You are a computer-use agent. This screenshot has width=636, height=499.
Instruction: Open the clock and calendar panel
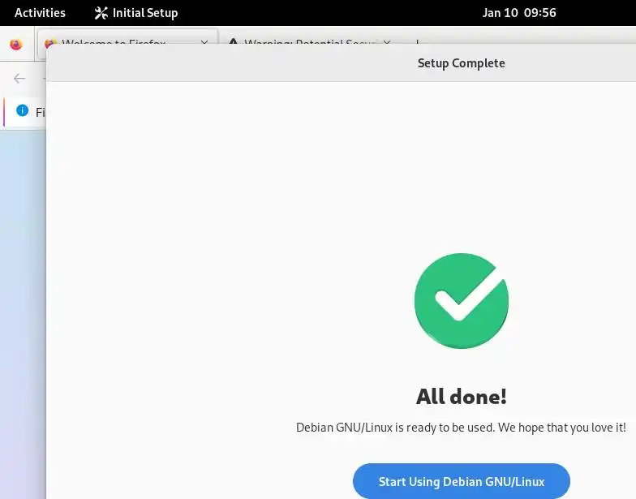point(519,13)
